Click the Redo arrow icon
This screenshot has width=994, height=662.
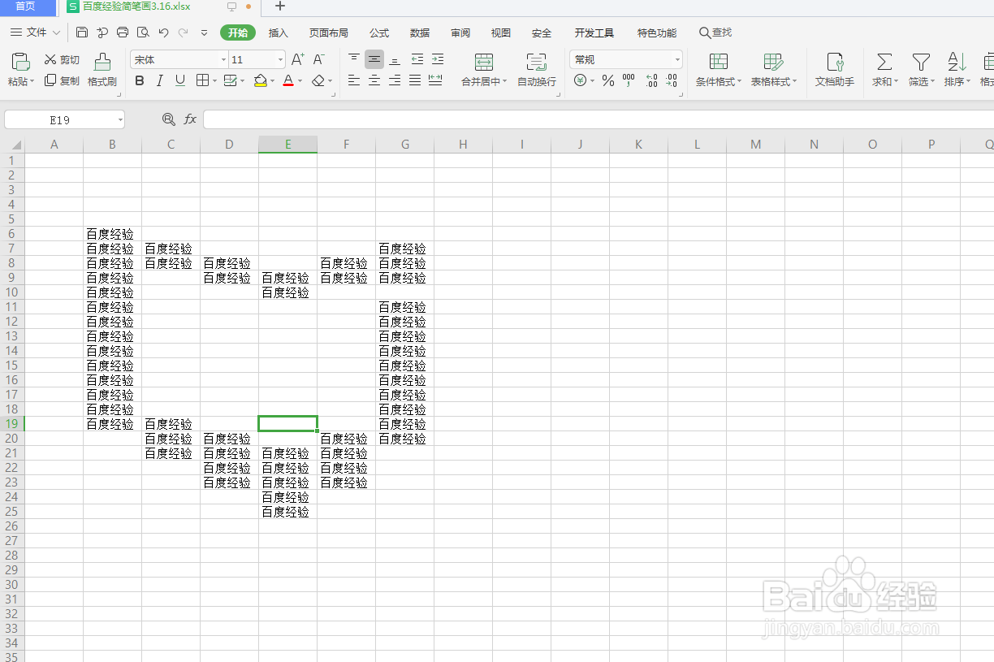[x=183, y=32]
